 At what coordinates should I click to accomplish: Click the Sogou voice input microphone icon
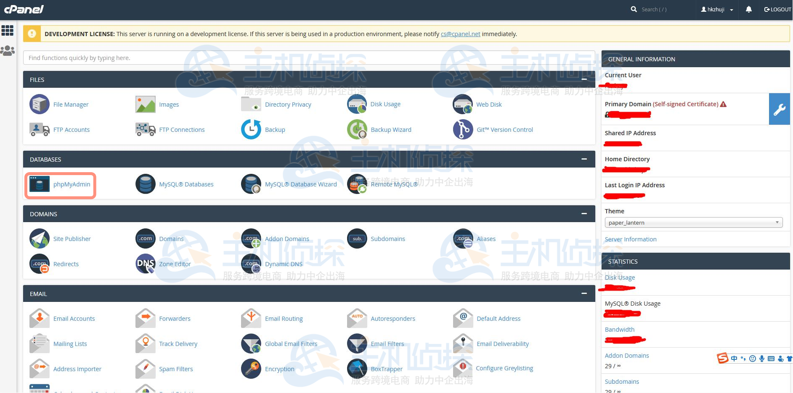tap(762, 359)
